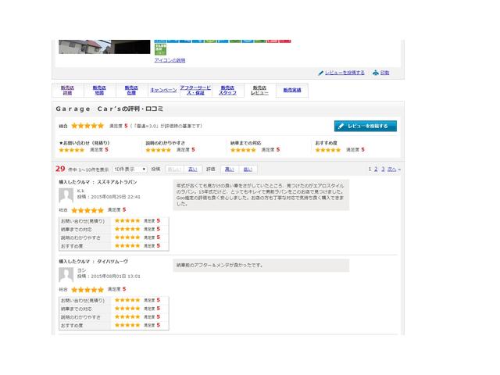Open the 販売店在庫 tab

(131, 91)
